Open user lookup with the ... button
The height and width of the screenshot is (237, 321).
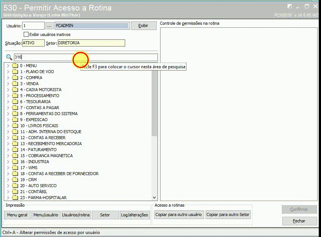click(49, 26)
